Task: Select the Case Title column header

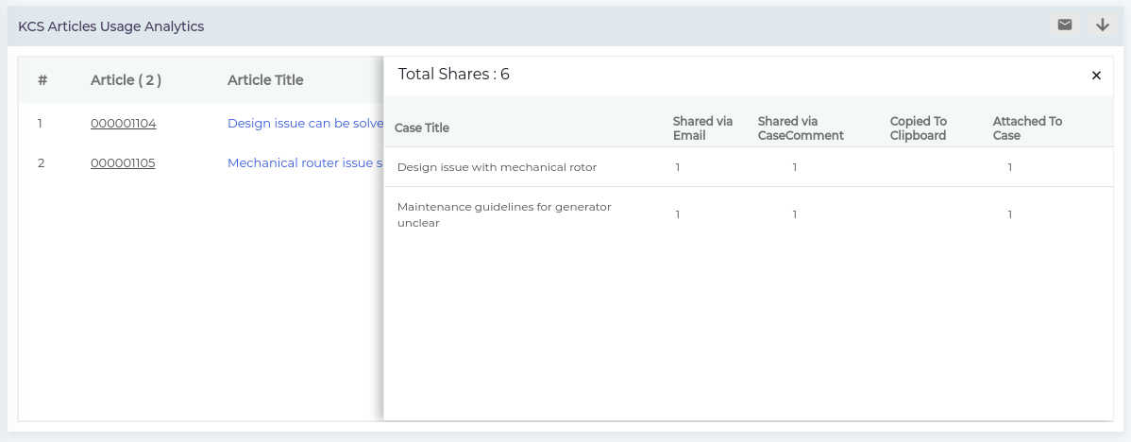Action: click(422, 127)
